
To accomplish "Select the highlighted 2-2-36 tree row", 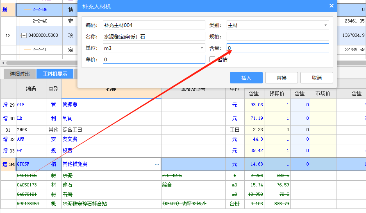I will pos(40,9).
